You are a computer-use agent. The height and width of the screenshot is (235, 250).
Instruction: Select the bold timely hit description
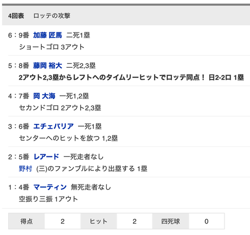(131, 78)
